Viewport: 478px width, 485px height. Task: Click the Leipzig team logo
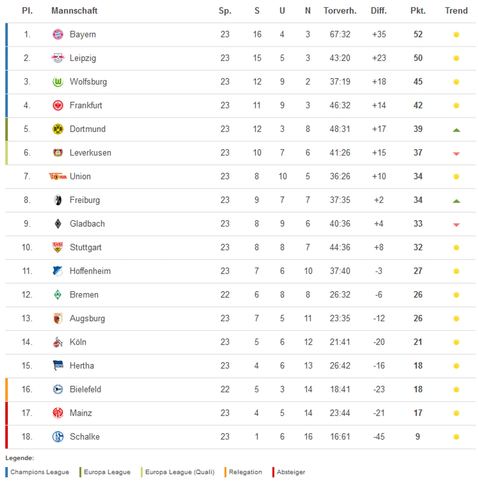(x=58, y=58)
